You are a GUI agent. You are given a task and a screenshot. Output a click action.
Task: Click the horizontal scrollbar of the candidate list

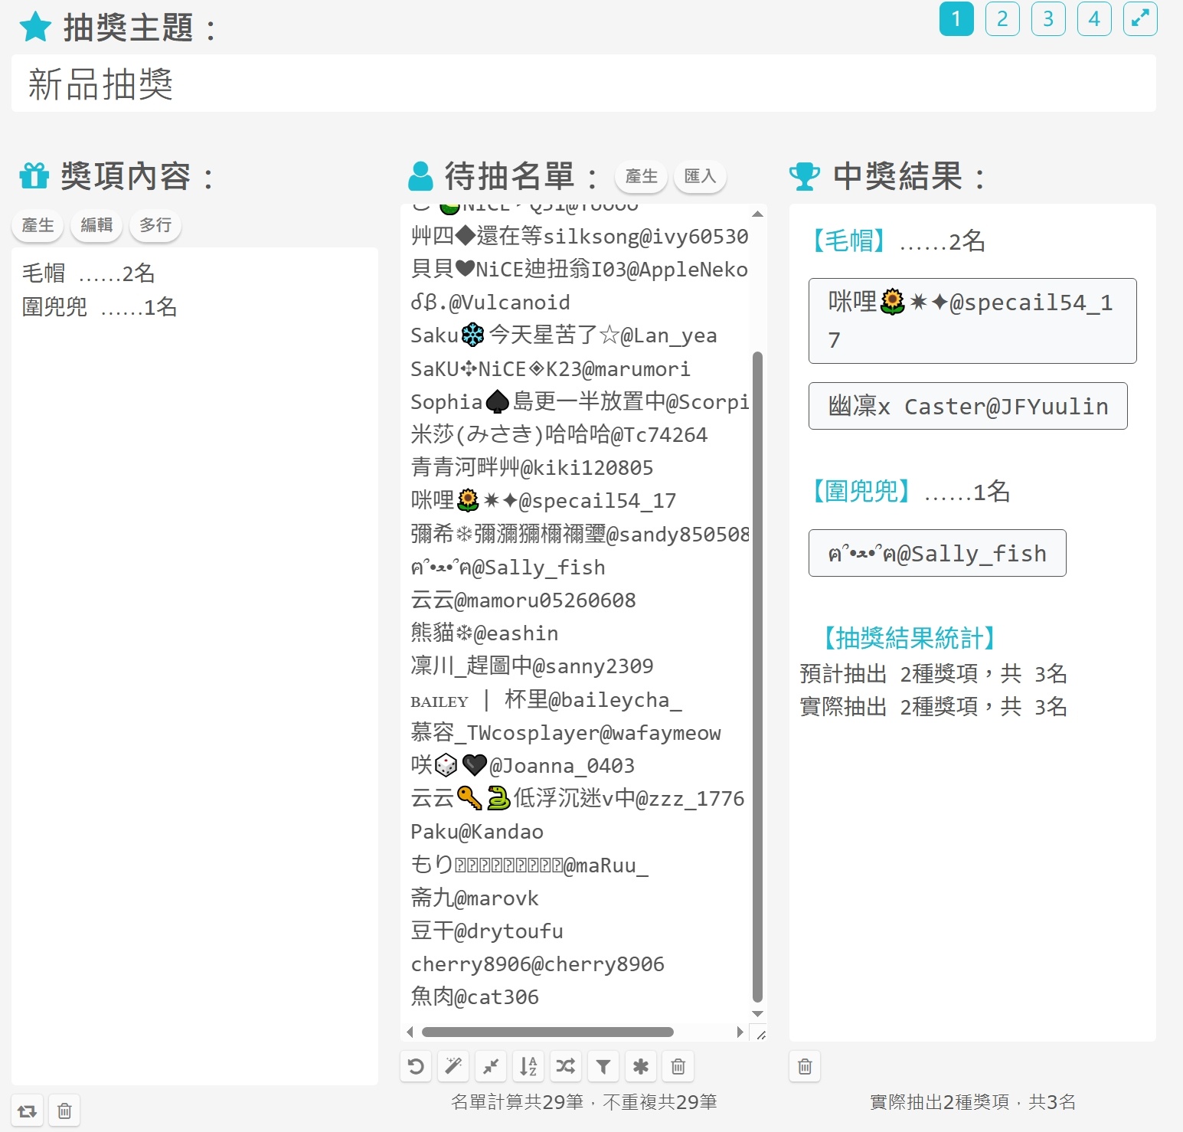point(547,1032)
